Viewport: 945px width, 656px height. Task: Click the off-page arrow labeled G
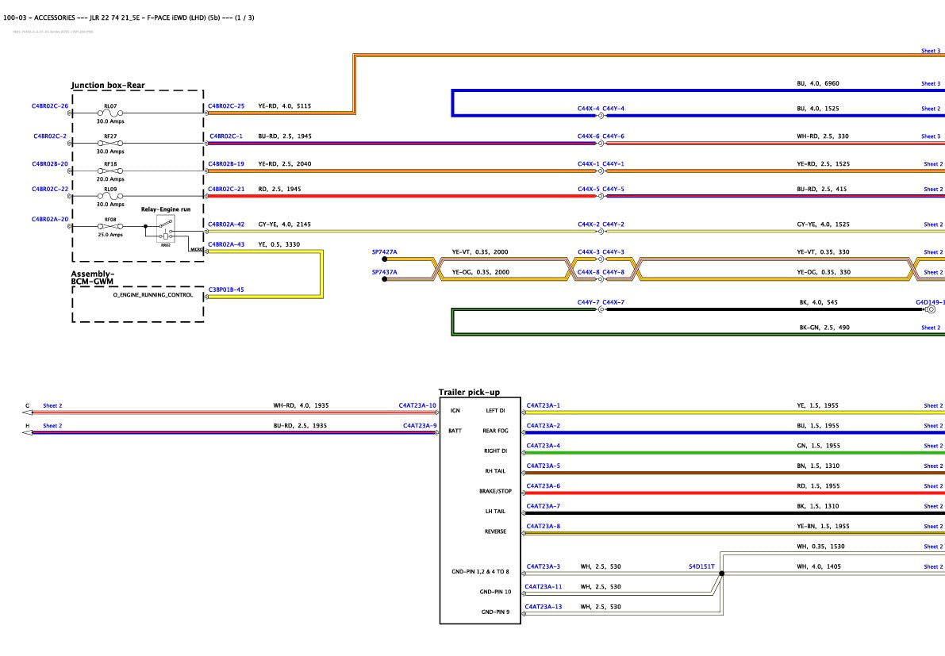(x=27, y=412)
